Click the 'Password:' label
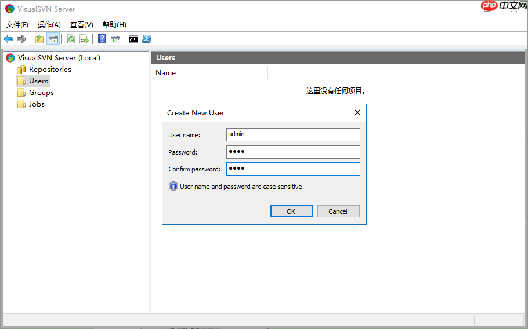This screenshot has width=528, height=329. (x=183, y=152)
